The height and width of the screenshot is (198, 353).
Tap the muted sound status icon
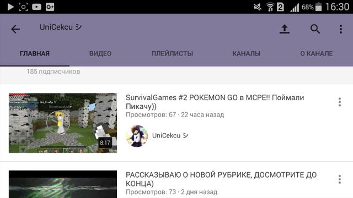(258, 7)
